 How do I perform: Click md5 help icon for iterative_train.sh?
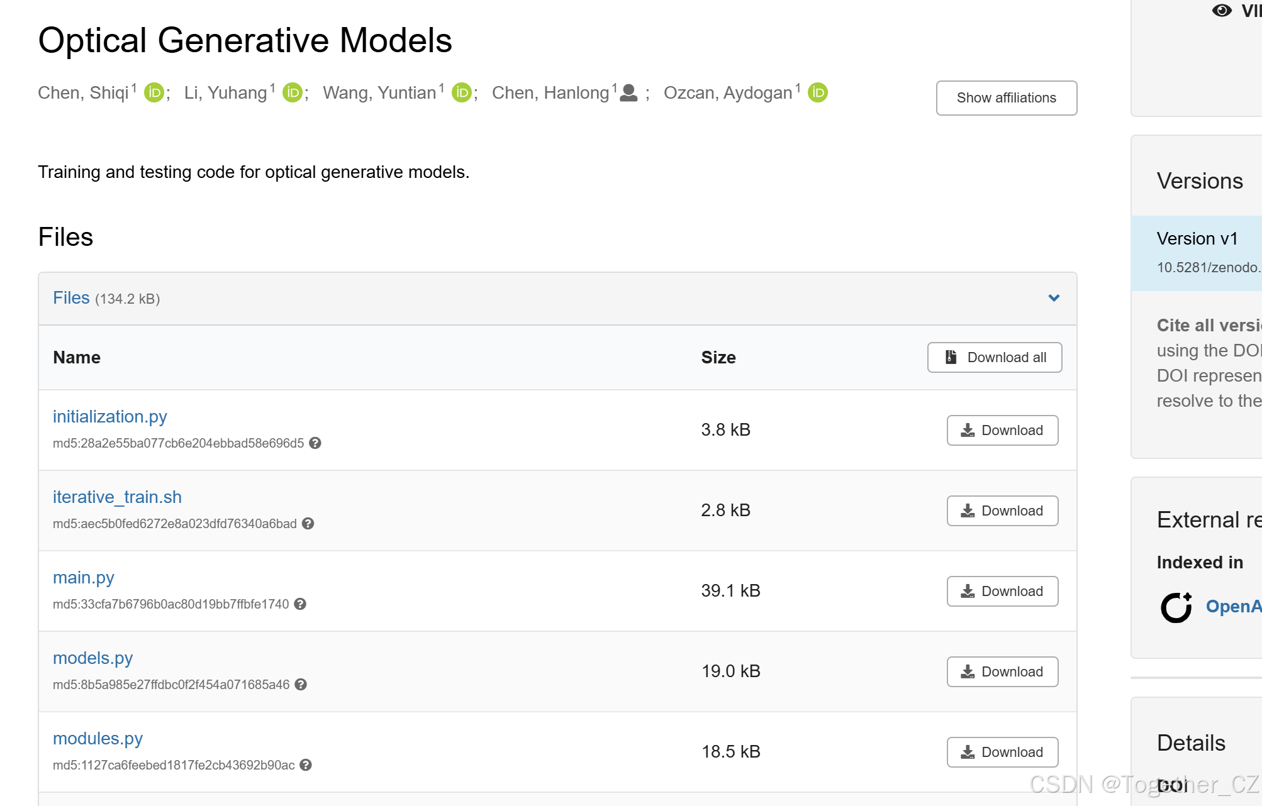click(x=308, y=524)
